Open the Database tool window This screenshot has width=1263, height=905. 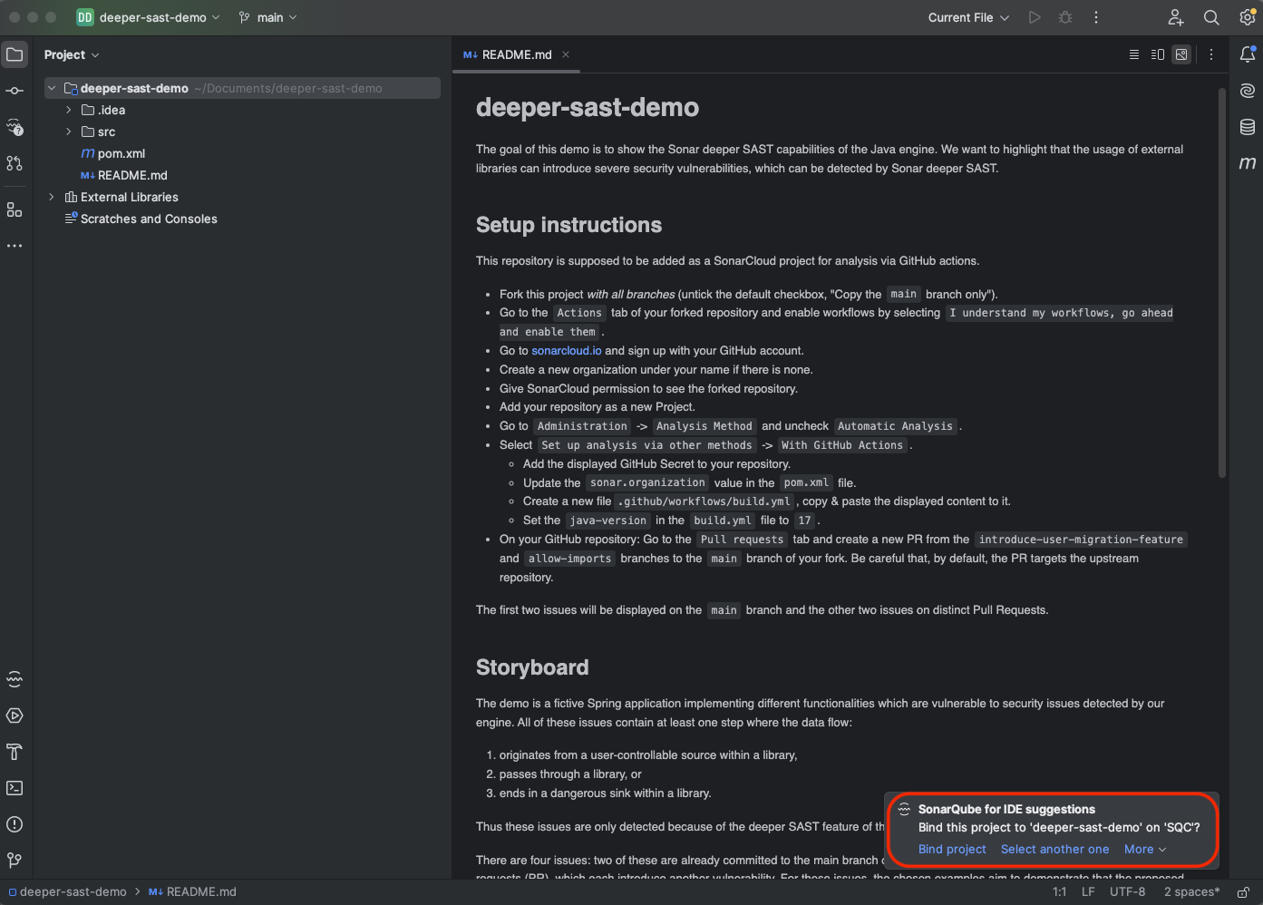[x=1248, y=127]
